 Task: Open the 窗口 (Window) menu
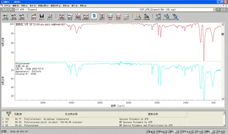pyautogui.click(x=75, y=6)
